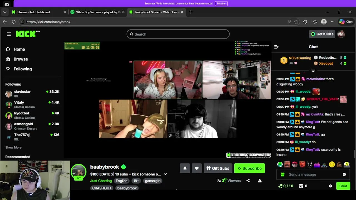Open the Just Chatting category link
356x200 pixels.
click(x=101, y=181)
